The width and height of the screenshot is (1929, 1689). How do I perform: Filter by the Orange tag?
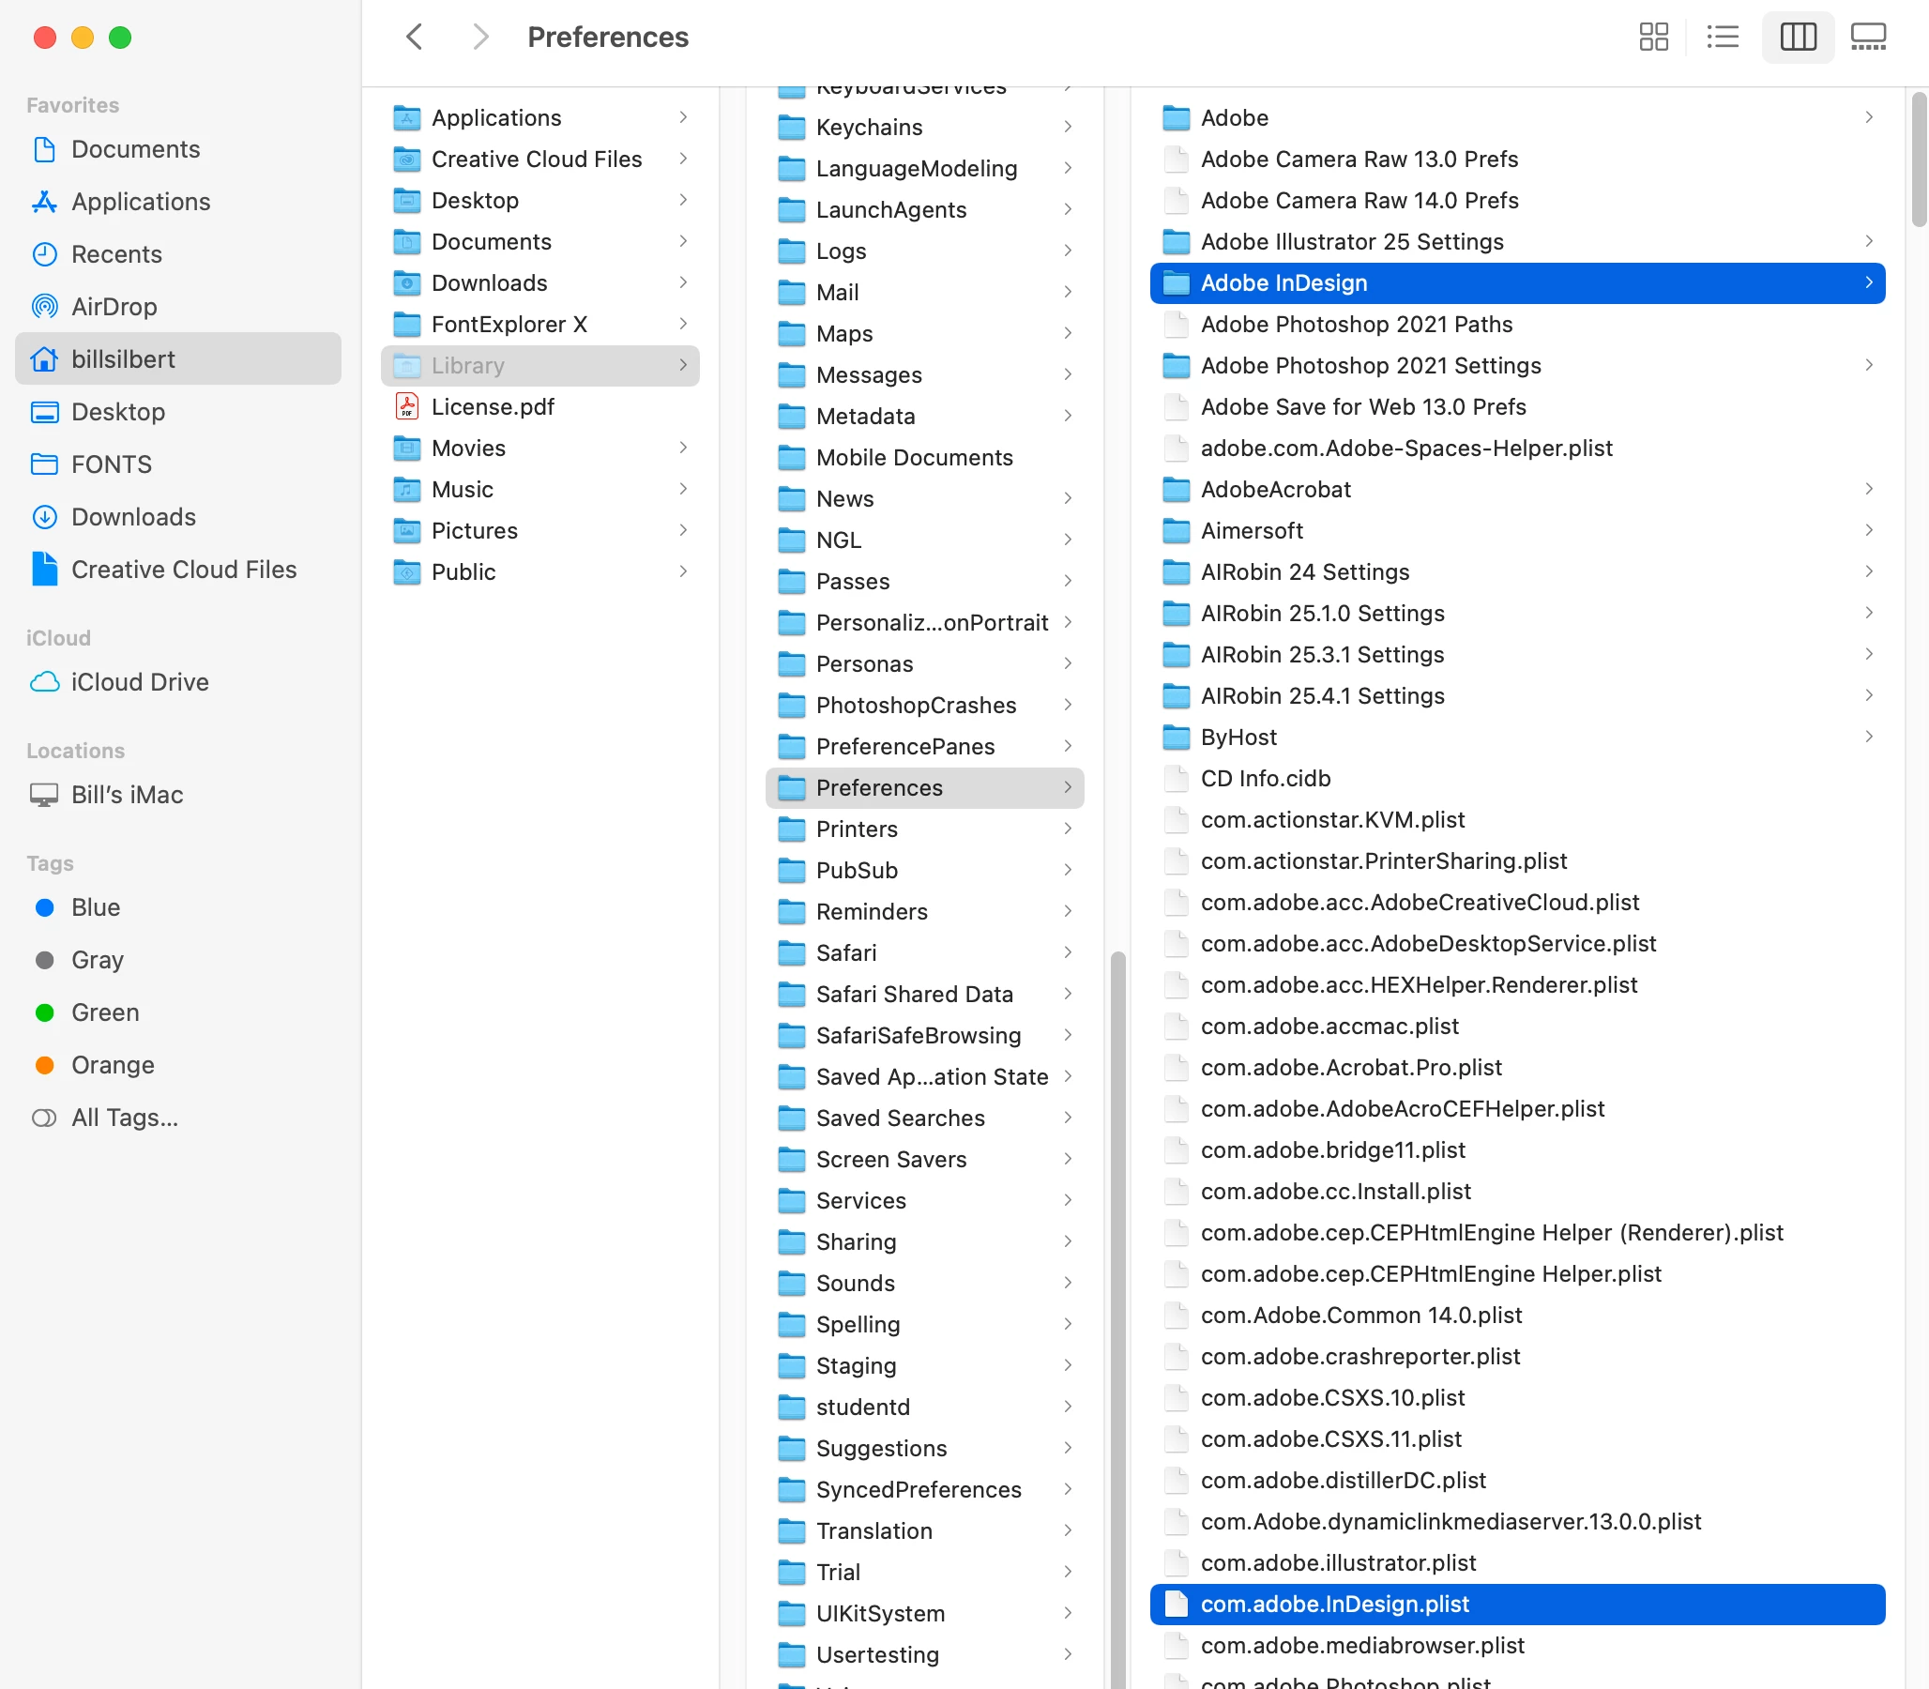[x=113, y=1064]
